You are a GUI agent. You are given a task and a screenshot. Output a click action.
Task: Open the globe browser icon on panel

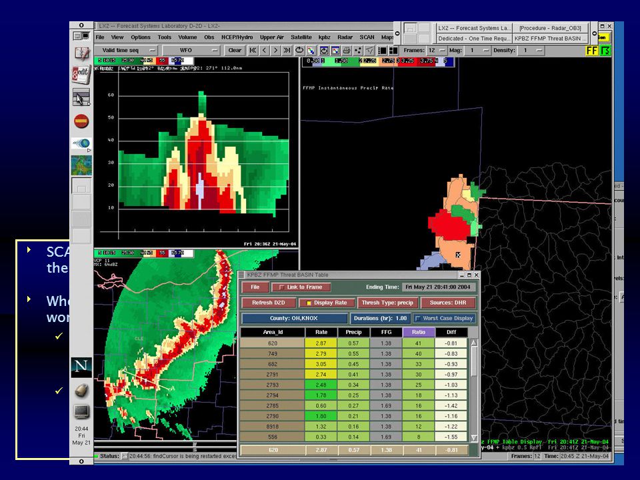point(81,143)
